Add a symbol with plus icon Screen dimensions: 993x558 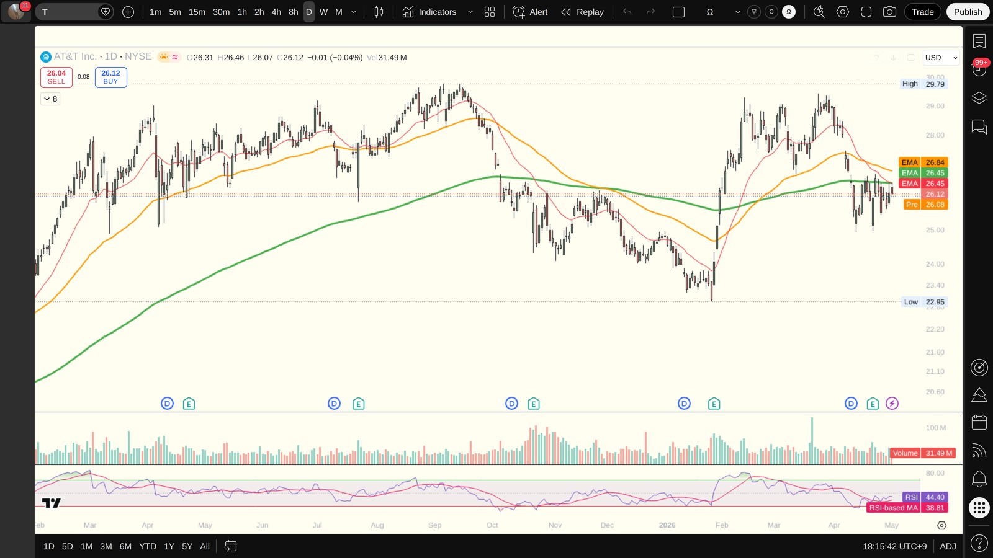(x=128, y=12)
